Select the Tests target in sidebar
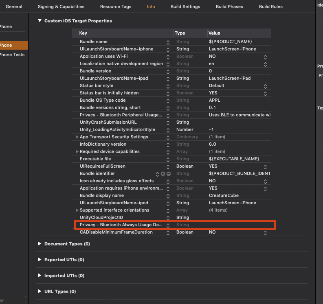This screenshot has width=323, height=304. (x=12, y=55)
